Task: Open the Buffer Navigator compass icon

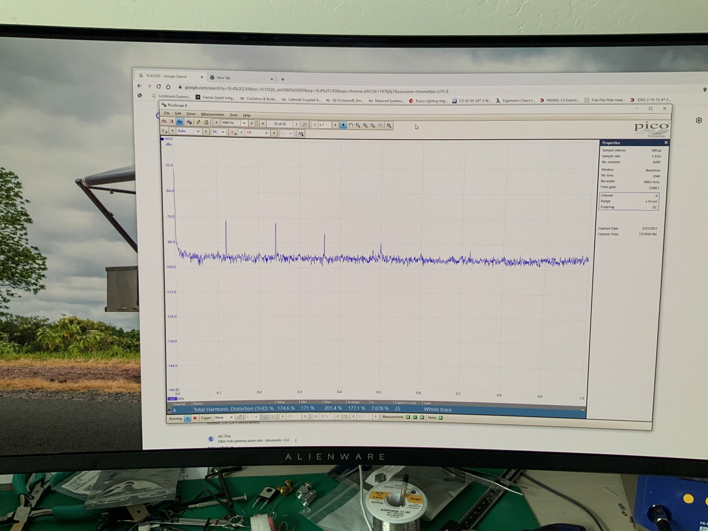Action: point(304,124)
